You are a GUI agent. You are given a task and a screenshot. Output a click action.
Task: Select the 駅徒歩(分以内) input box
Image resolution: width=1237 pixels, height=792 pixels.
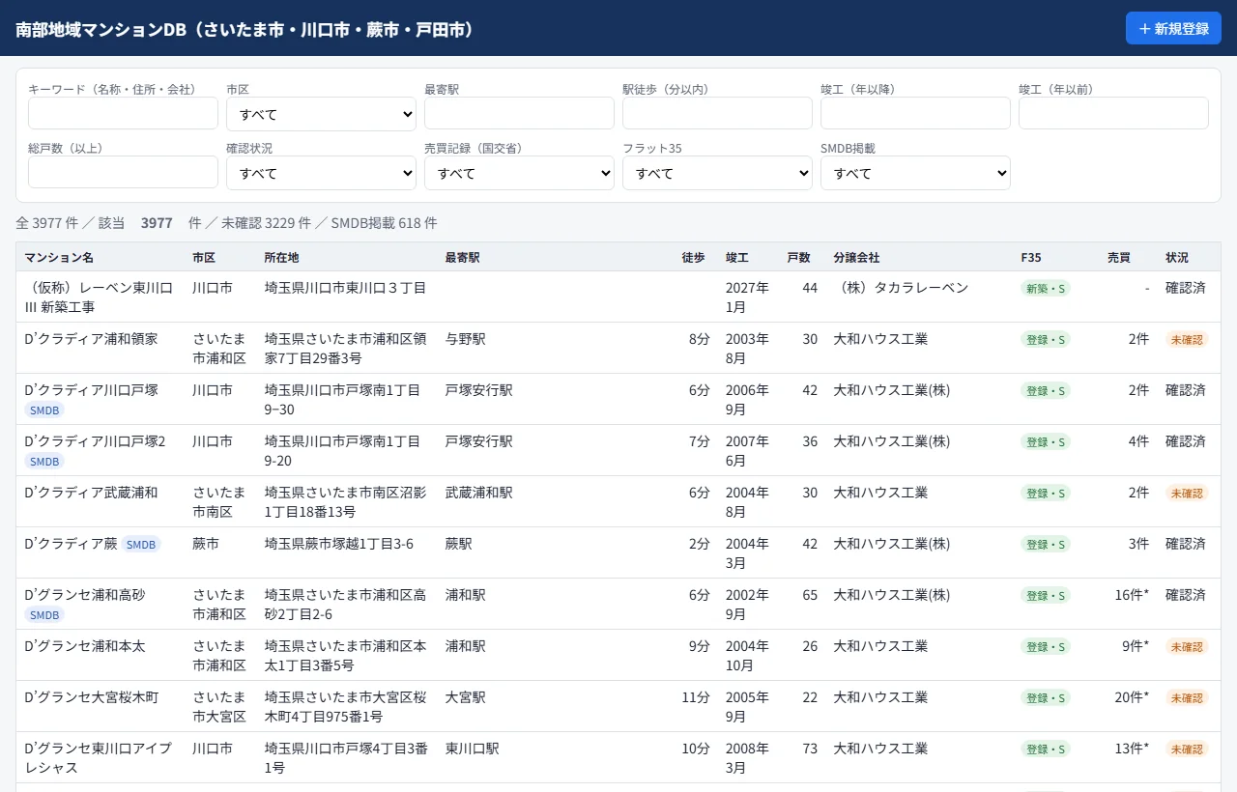[717, 113]
